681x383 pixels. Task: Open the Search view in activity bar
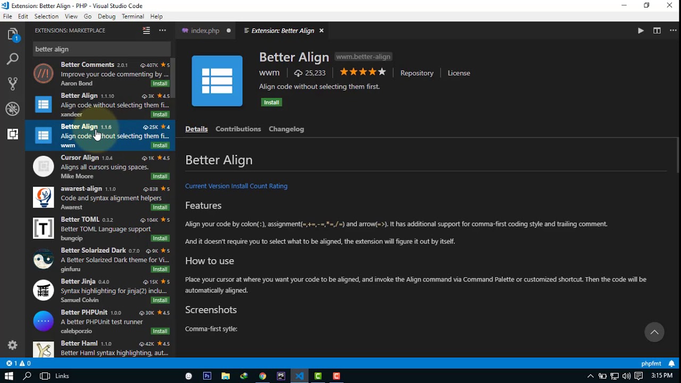(x=13, y=59)
